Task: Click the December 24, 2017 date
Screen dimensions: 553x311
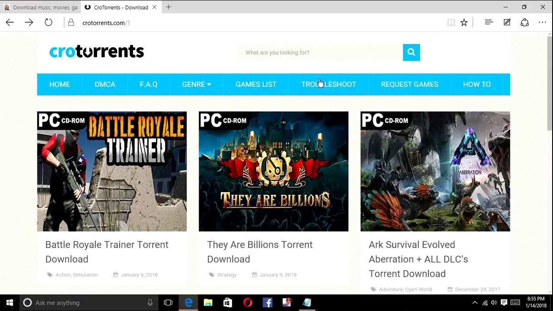Action: coord(477,289)
